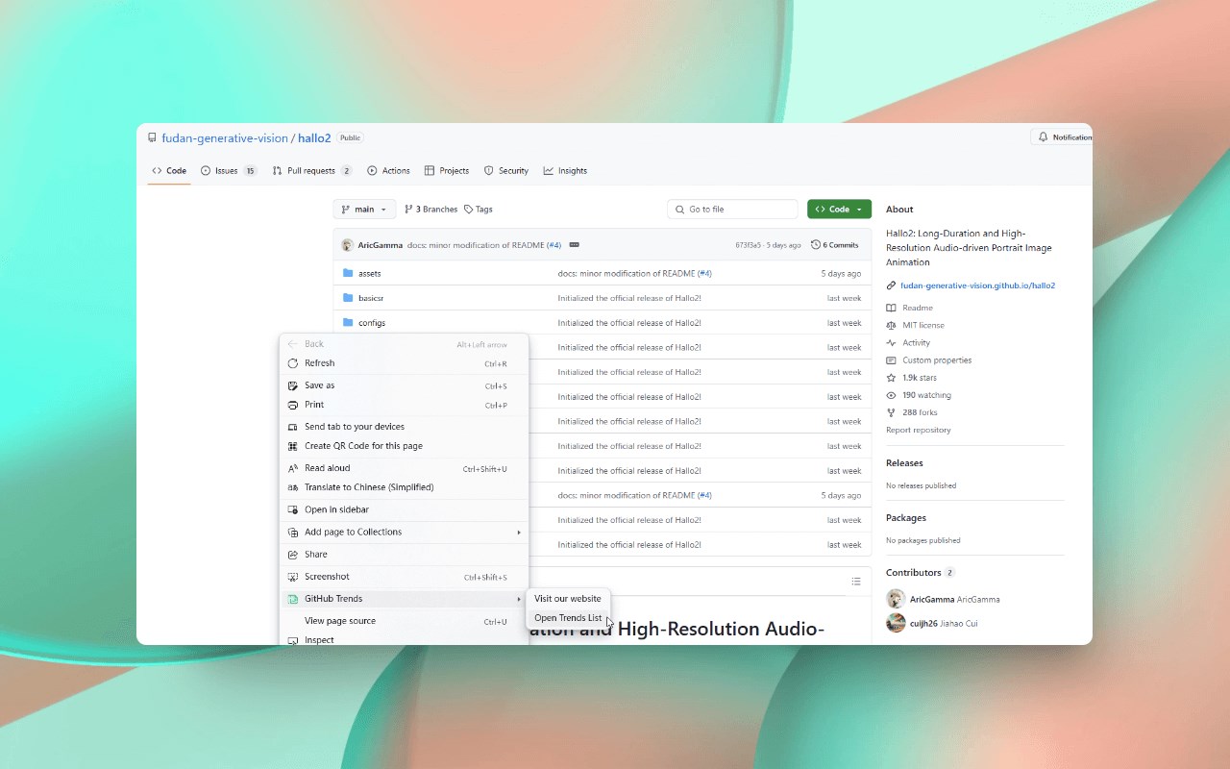Click the Notifications bell button
This screenshot has height=769, width=1230.
click(x=1062, y=137)
